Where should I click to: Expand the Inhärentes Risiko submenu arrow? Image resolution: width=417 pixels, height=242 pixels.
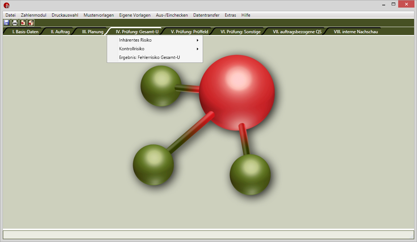click(x=198, y=40)
